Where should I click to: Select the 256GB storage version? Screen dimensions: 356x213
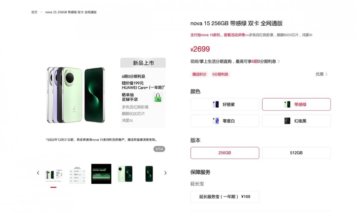pyautogui.click(x=225, y=153)
